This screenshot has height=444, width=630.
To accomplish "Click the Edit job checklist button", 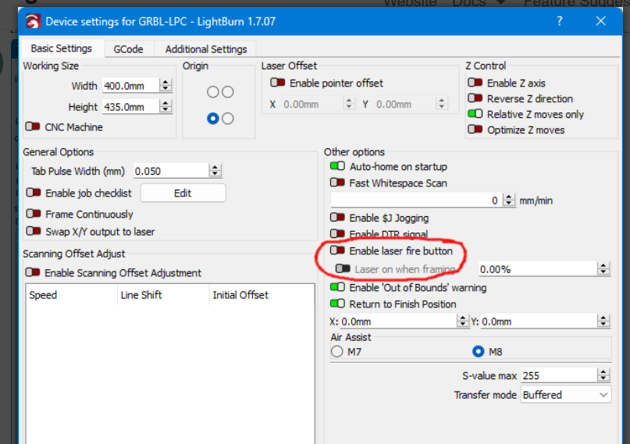I will point(183,193).
